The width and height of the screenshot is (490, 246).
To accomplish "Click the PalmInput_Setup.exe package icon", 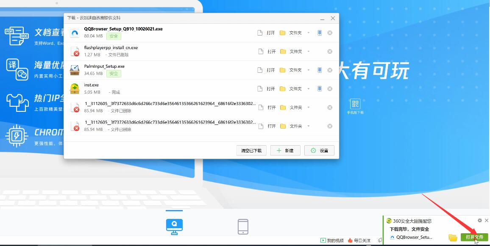I will coord(75,70).
